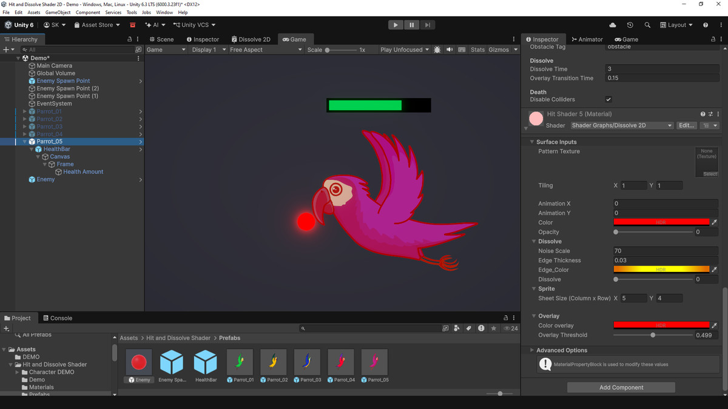
Task: Click the red package notification icon
Action: [x=132, y=25]
